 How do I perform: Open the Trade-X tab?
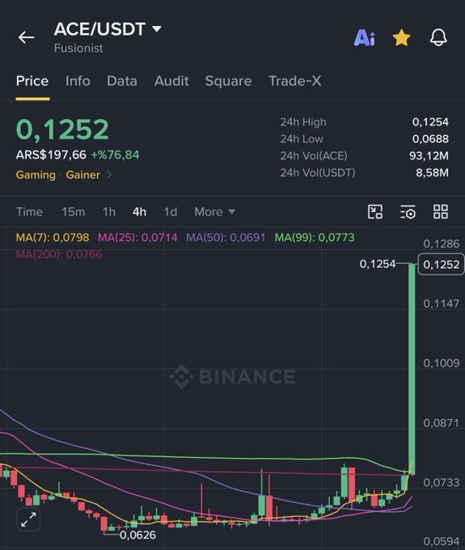(x=295, y=81)
